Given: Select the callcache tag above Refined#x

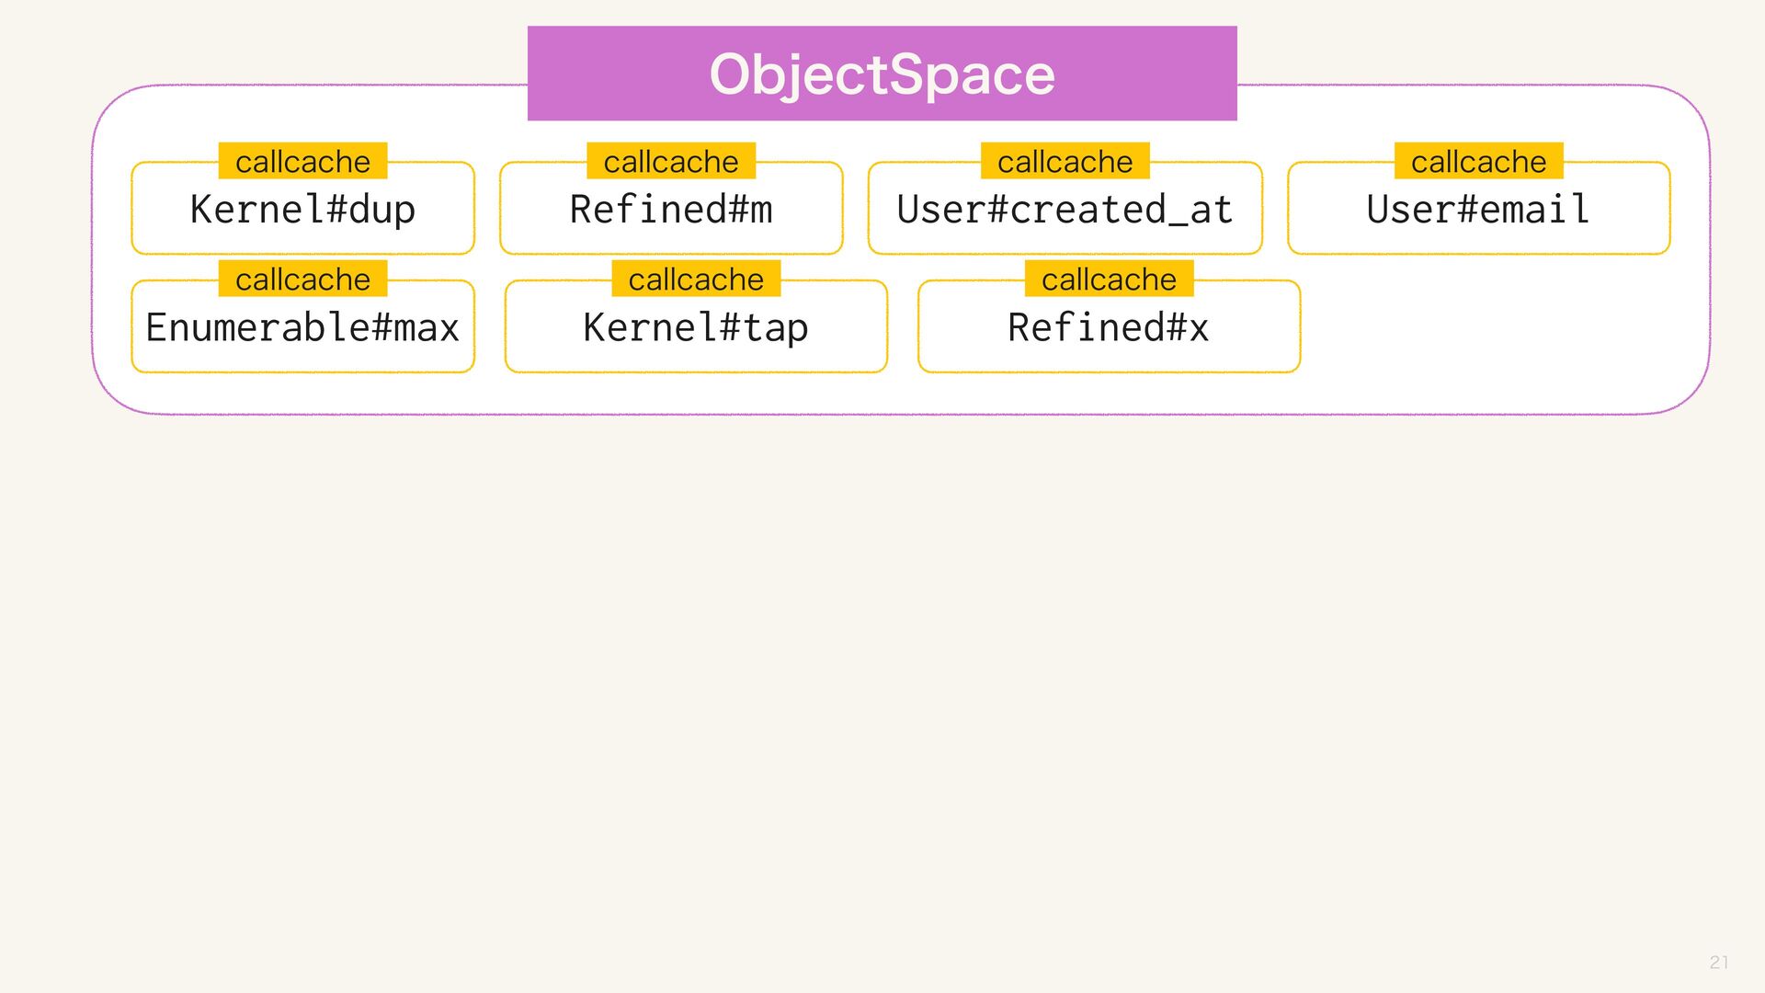Looking at the screenshot, I should [1109, 279].
